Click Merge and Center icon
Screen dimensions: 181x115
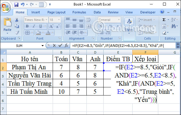point(88,26)
